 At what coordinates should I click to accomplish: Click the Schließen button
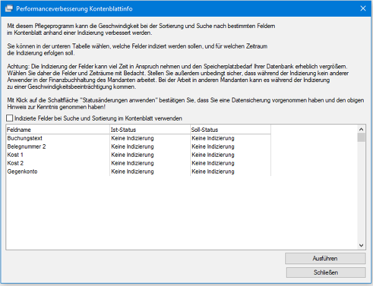click(x=325, y=272)
